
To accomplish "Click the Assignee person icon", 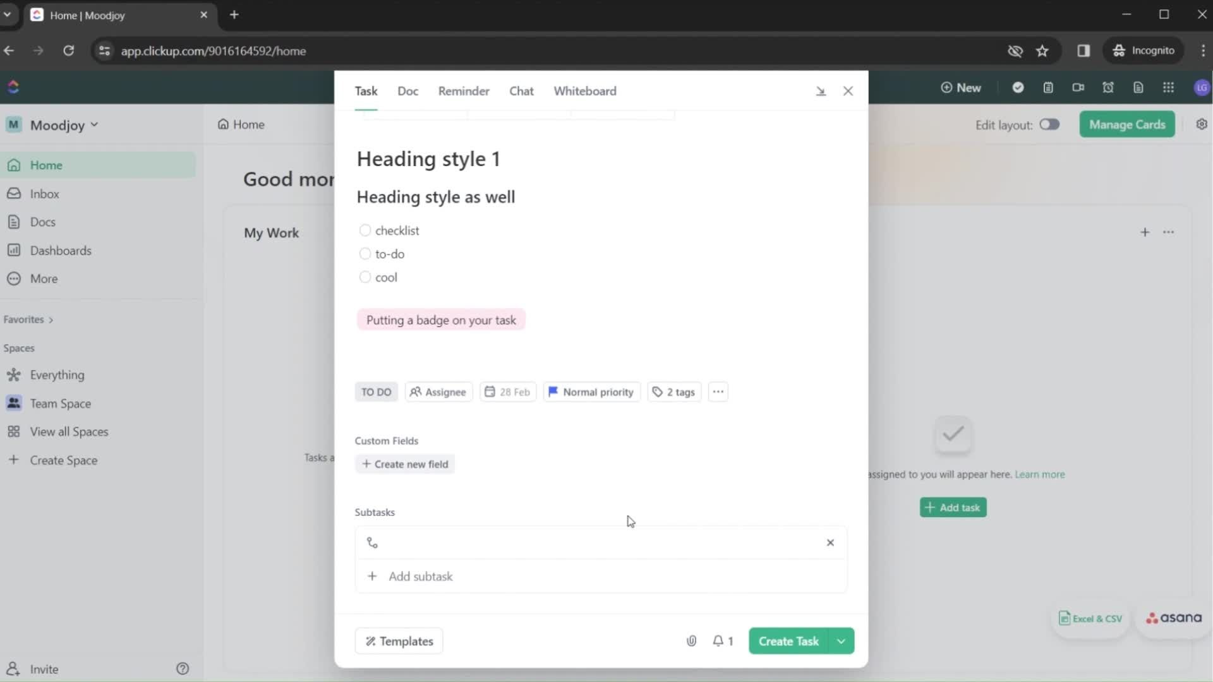I will [x=415, y=392].
